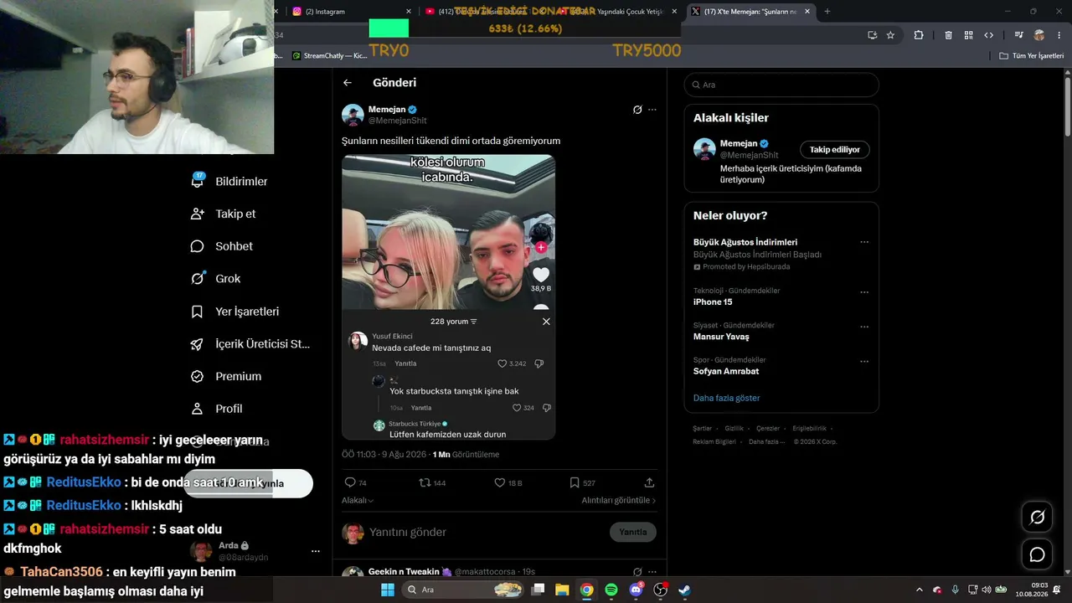Open Sohbet in the X sidebar
Viewport: 1072px width, 603px height.
tap(222, 246)
